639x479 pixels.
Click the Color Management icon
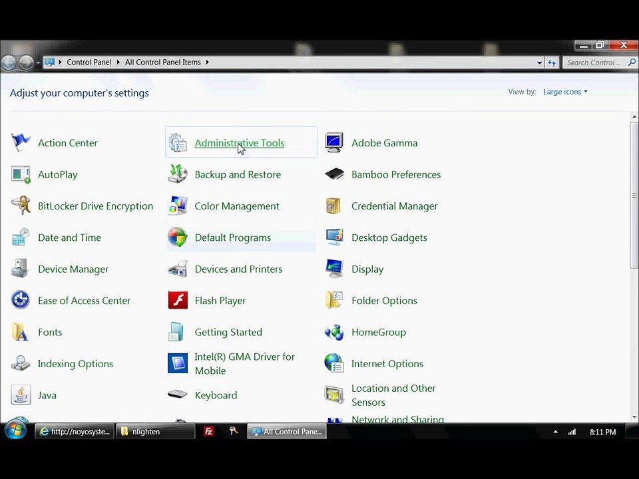[x=178, y=206]
